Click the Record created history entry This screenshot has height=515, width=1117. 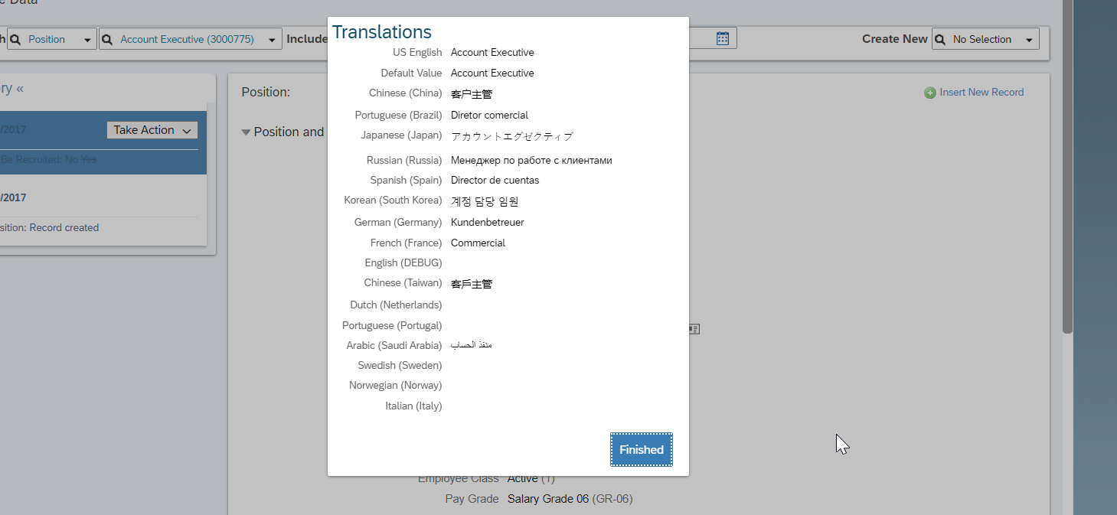click(64, 228)
